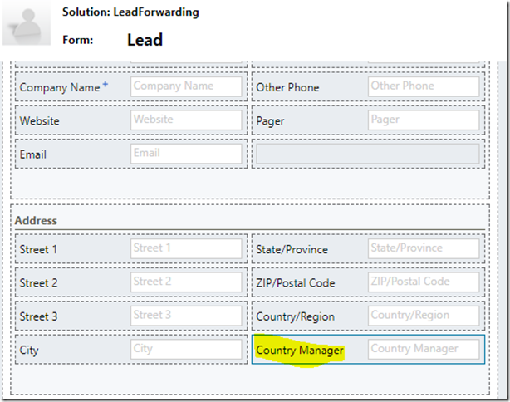Select the Company Name input field
The width and height of the screenshot is (510, 402).
(186, 86)
